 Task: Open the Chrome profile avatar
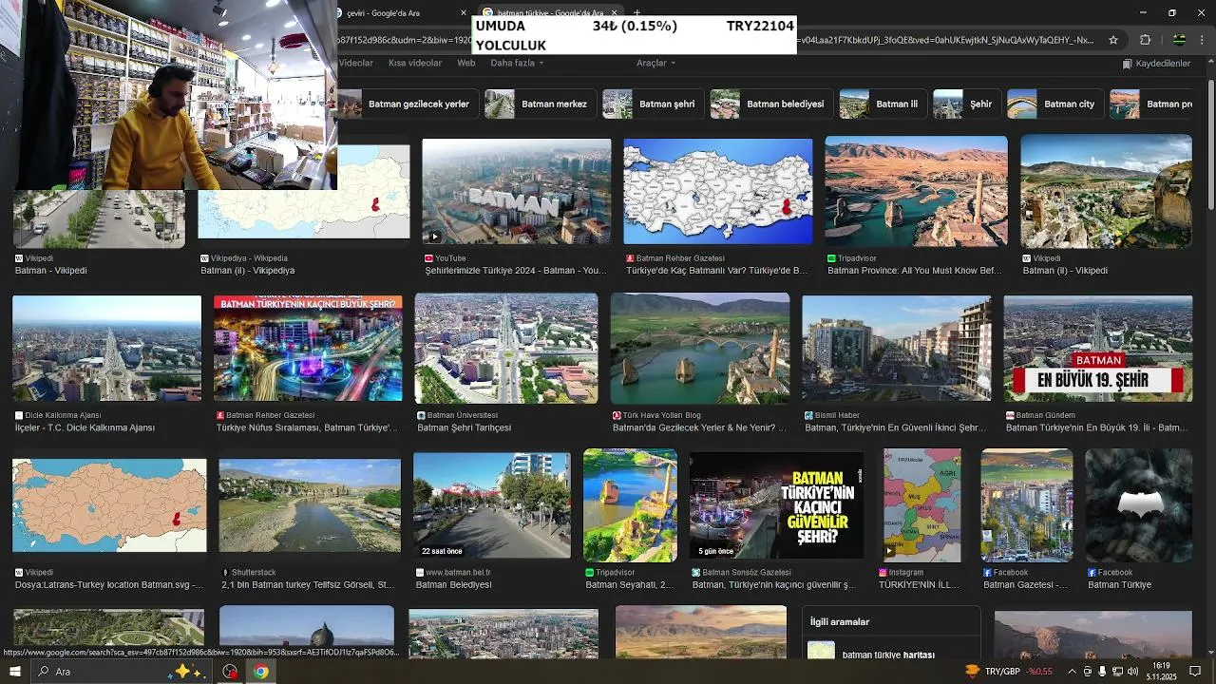pos(1179,40)
